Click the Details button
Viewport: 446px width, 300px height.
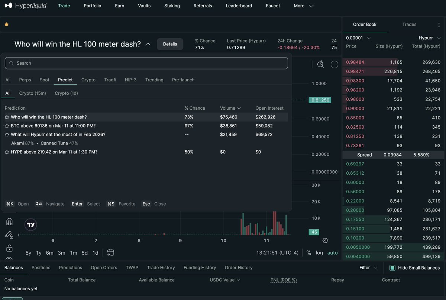(x=170, y=44)
